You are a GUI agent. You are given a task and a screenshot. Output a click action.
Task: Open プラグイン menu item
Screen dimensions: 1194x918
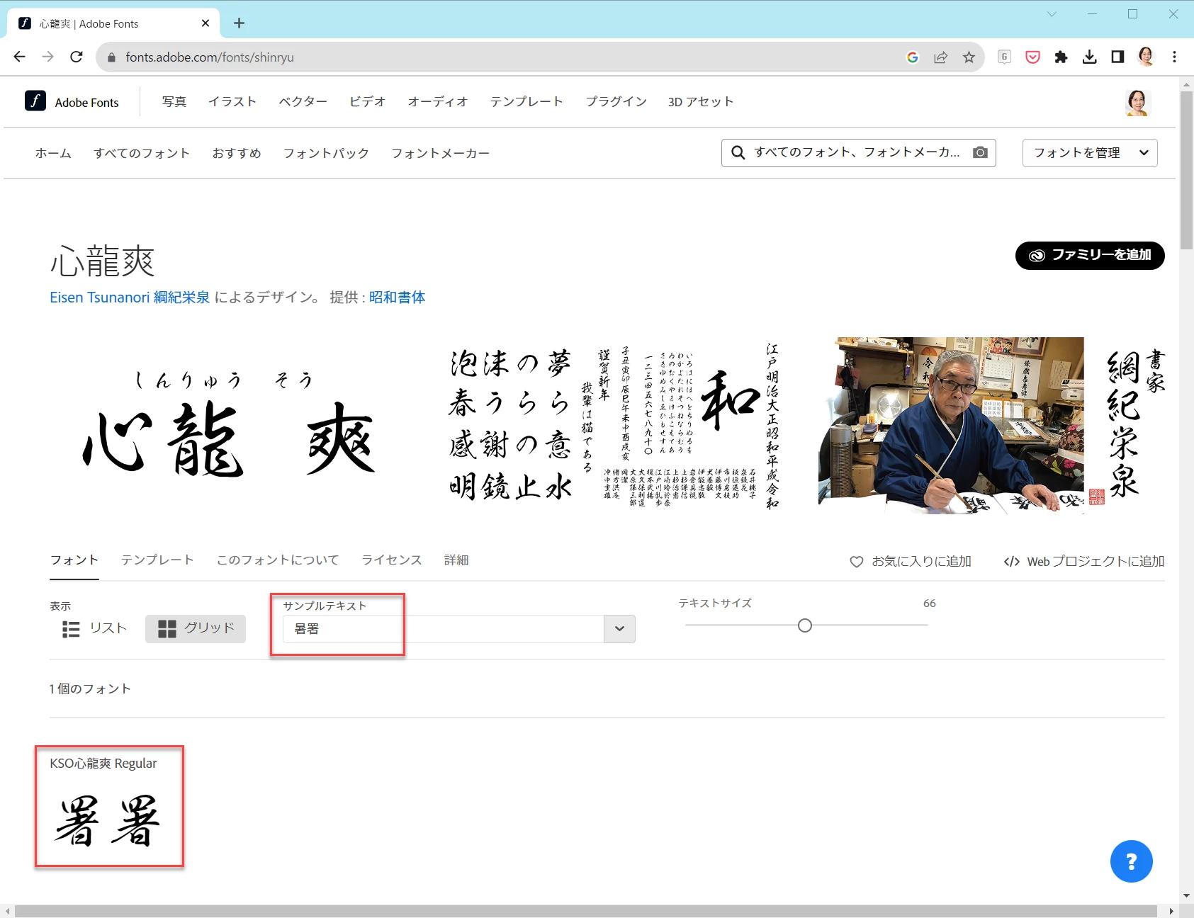click(616, 101)
